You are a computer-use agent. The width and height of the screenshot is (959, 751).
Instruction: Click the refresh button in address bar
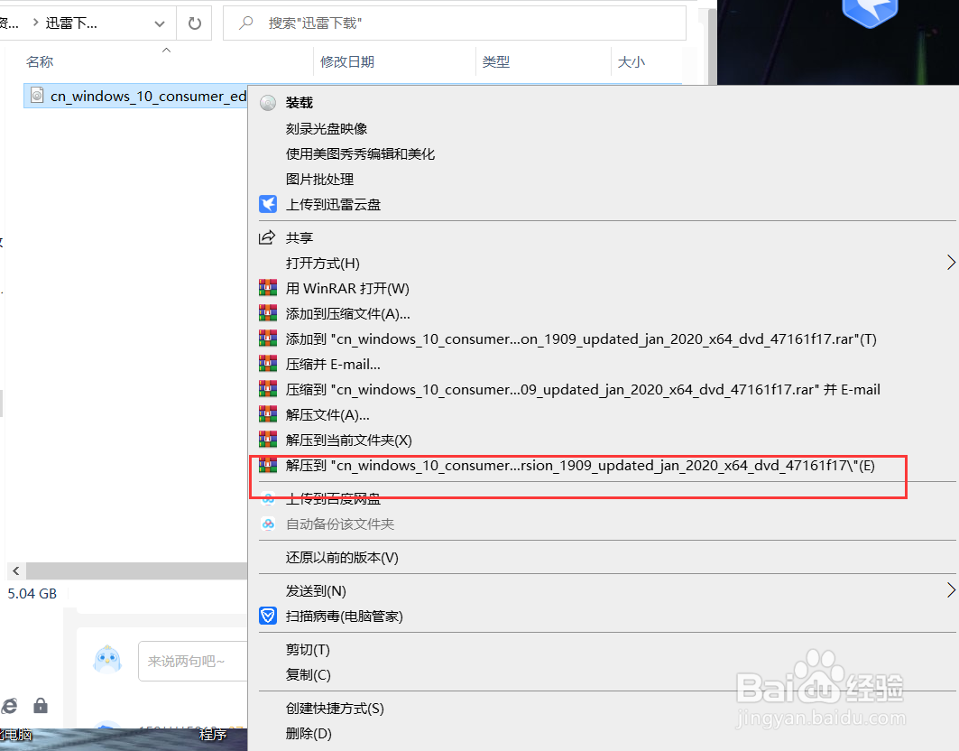pyautogui.click(x=195, y=23)
